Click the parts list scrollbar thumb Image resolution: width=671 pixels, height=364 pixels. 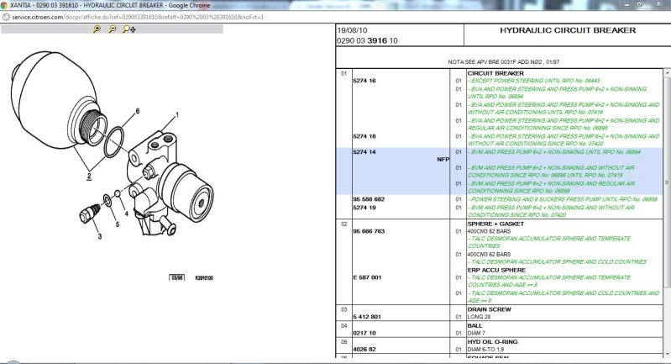click(x=667, y=183)
